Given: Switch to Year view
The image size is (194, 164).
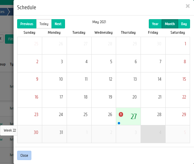Looking at the screenshot, I should coord(155,24).
